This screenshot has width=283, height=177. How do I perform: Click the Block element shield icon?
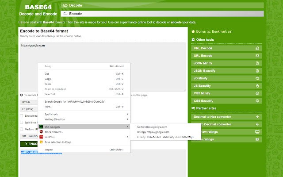pyautogui.click(x=41, y=132)
